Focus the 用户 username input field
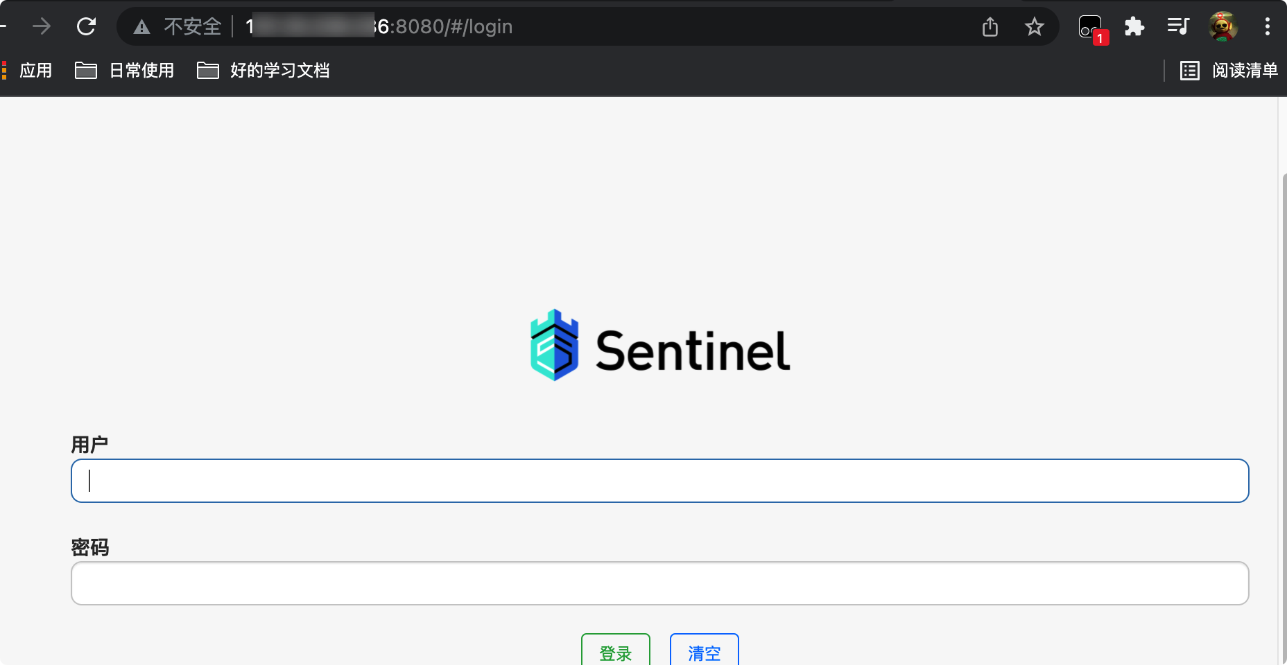The width and height of the screenshot is (1287, 665). click(659, 481)
